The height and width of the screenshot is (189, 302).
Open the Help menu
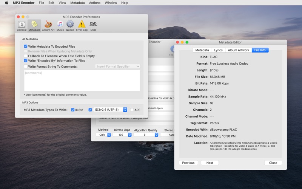(x=125, y=3)
